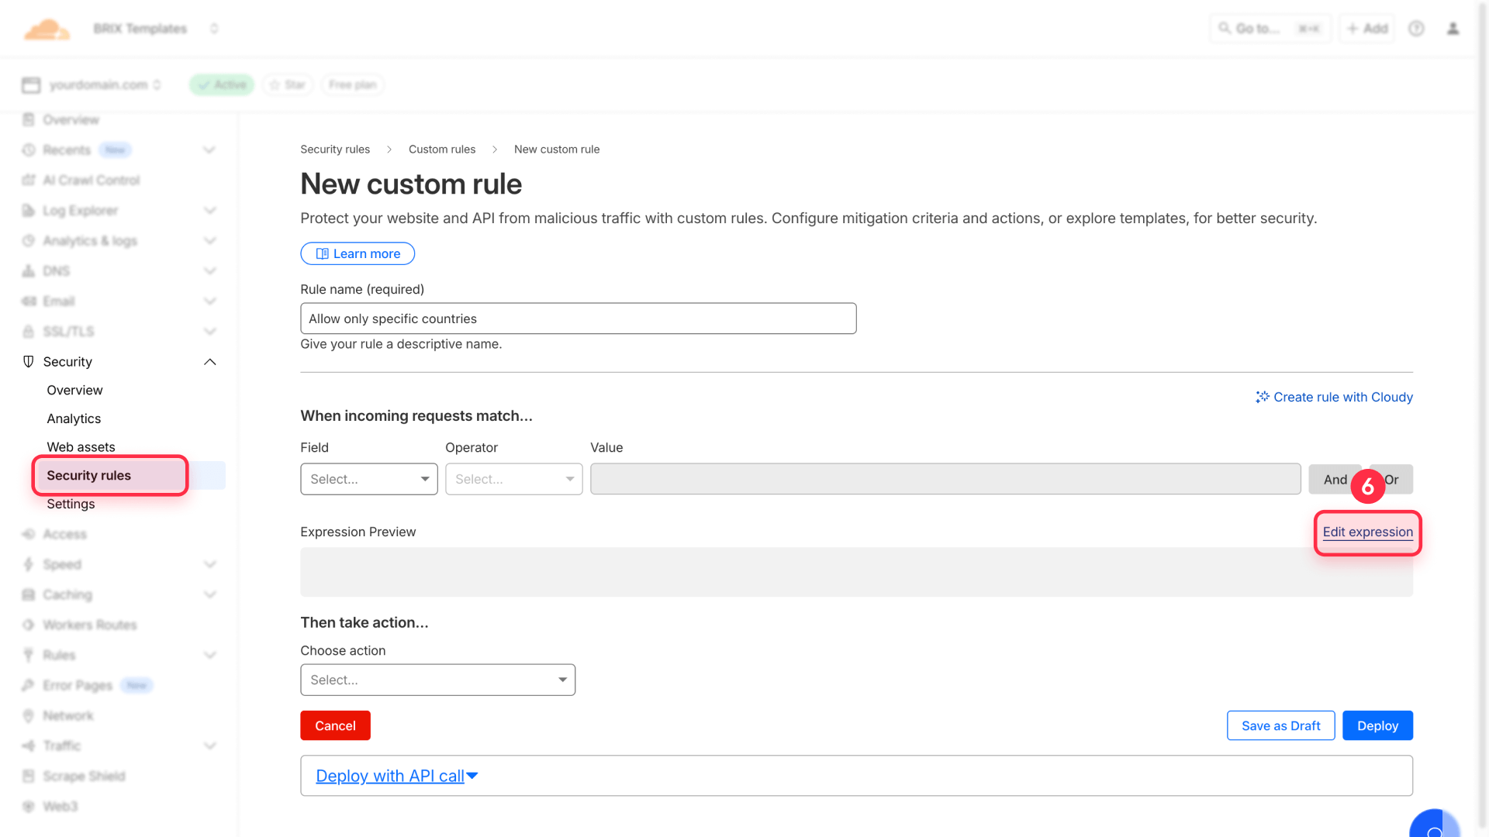Click the Scrape Shield sidebar icon
The width and height of the screenshot is (1489, 837).
click(28, 776)
